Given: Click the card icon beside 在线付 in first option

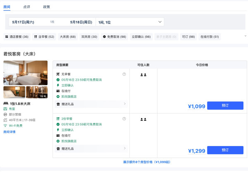Looking at the screenshot, I should 58,91.
